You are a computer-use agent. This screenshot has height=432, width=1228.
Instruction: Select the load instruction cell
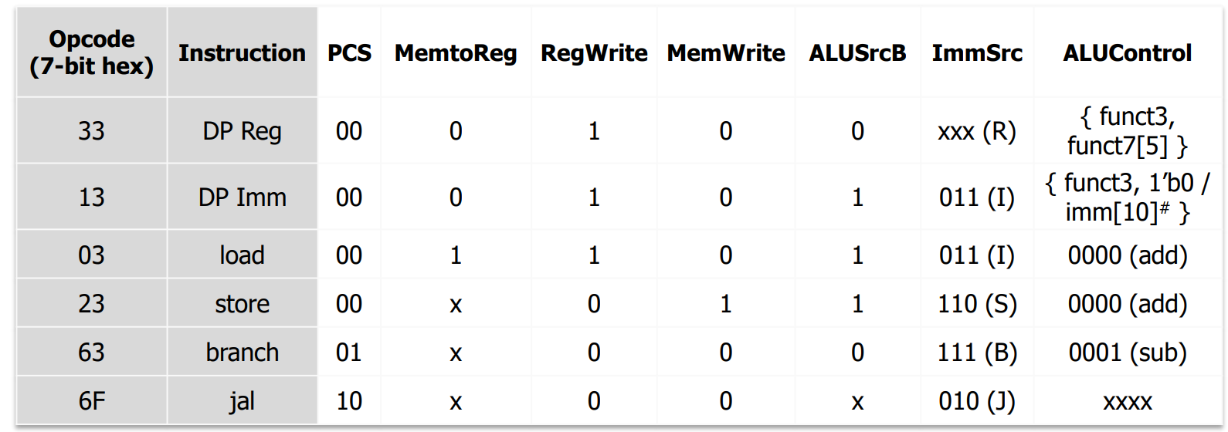pos(242,255)
